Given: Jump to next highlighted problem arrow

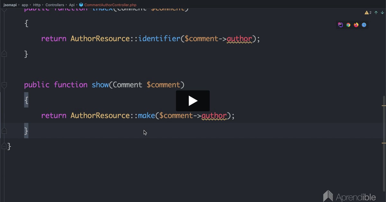Looking at the screenshot, I should coord(382,13).
